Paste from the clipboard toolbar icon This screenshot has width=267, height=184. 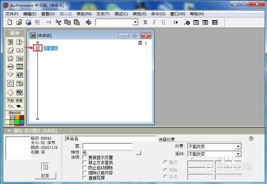click(77, 22)
